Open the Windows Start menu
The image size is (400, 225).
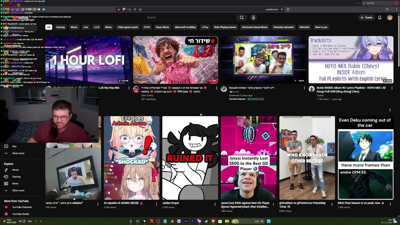pyautogui.click(x=269, y=221)
